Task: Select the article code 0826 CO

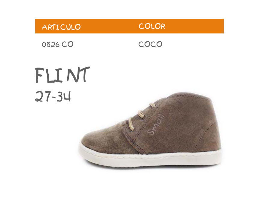Action: pos(57,44)
